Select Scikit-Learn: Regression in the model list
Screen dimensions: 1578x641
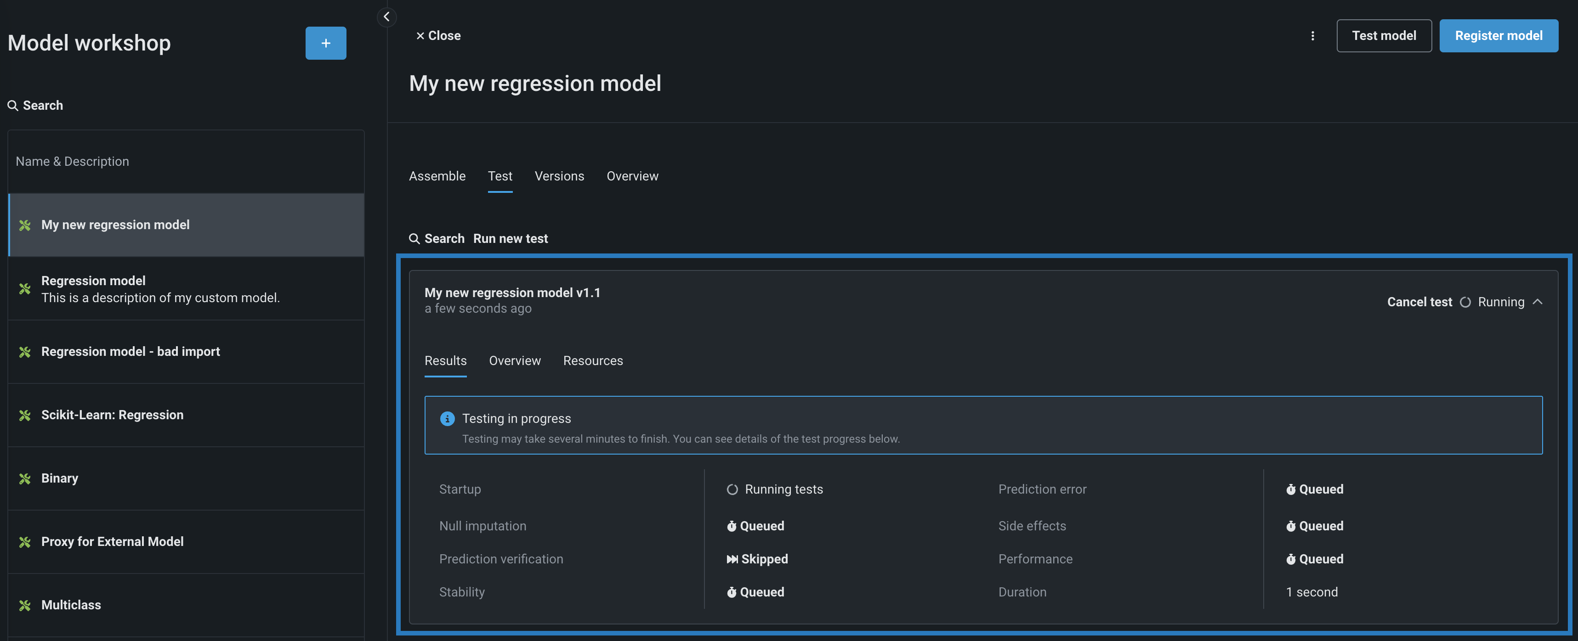coord(112,415)
